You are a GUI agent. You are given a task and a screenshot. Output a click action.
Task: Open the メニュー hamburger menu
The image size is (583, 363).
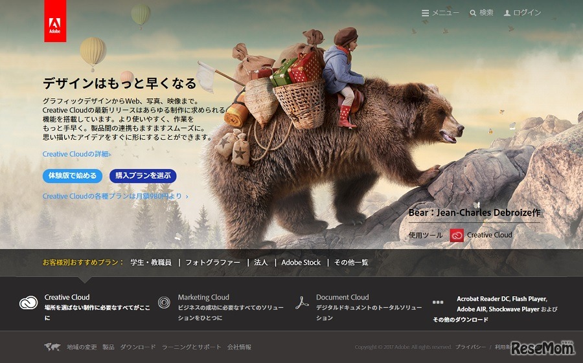tap(440, 13)
